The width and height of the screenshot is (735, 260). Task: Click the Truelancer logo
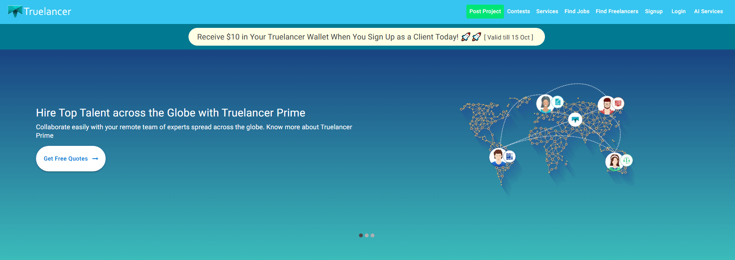pos(39,12)
